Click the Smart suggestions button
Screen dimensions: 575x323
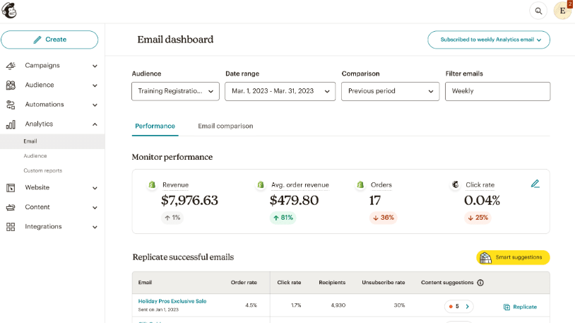[x=513, y=257]
